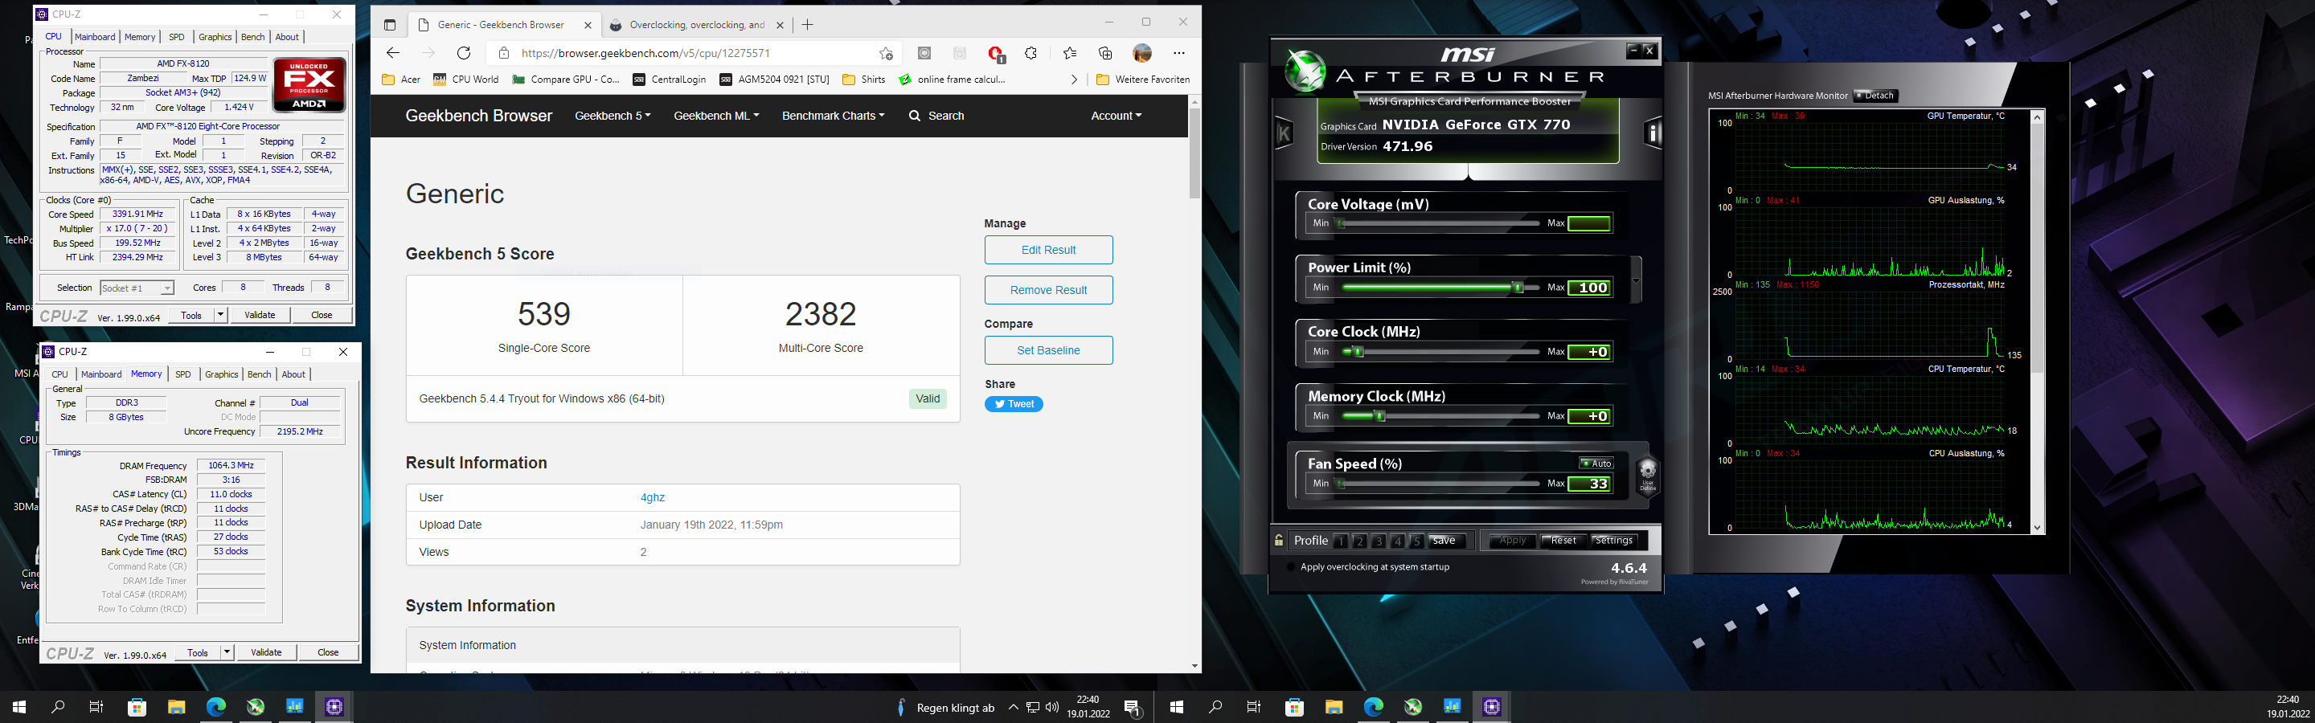Expand the Power Limit side arrow in Afterburner

point(1636,280)
